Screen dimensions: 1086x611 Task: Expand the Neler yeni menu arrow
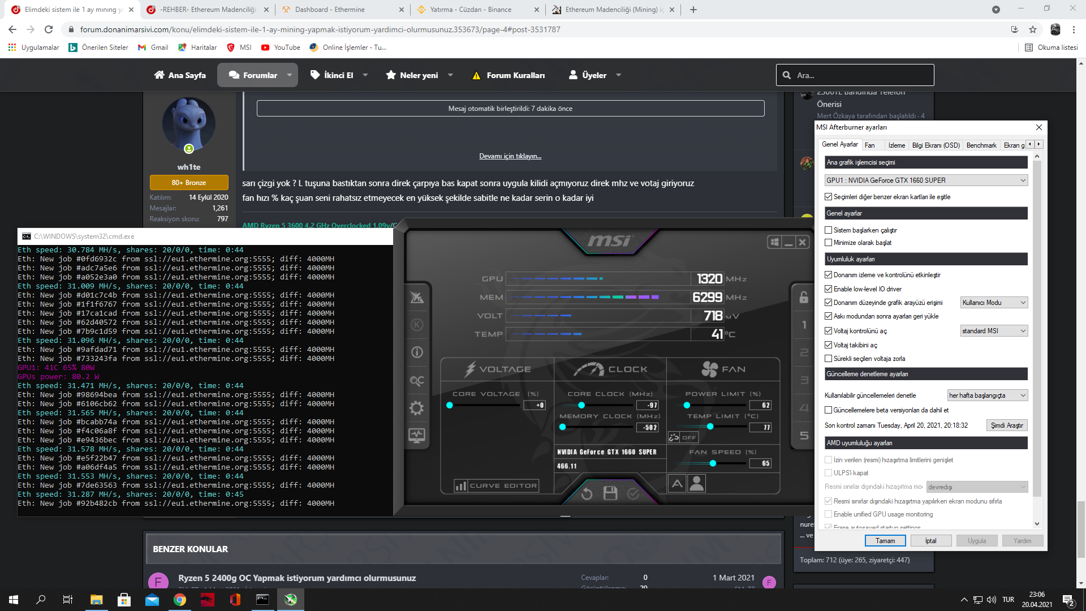pyautogui.click(x=450, y=75)
